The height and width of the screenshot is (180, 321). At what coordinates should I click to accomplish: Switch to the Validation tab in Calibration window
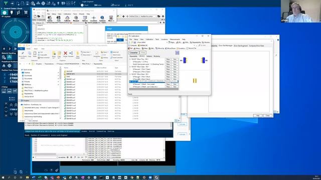tap(149, 56)
